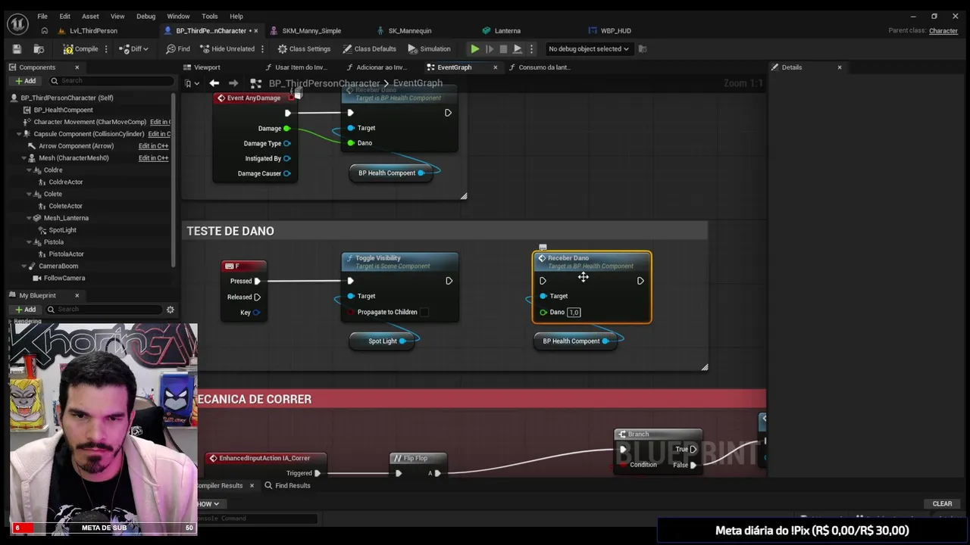This screenshot has height=545, width=970.
Task: Switch to the WBP_HUD tab
Action: 615,31
